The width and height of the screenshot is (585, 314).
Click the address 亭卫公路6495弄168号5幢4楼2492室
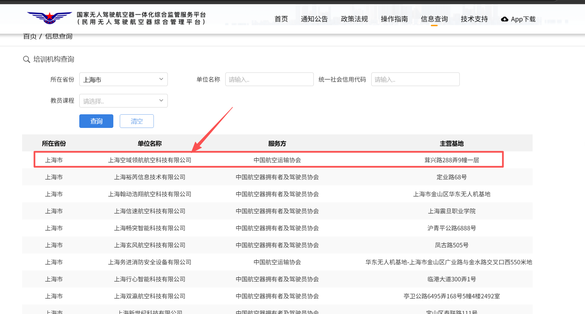click(452, 296)
